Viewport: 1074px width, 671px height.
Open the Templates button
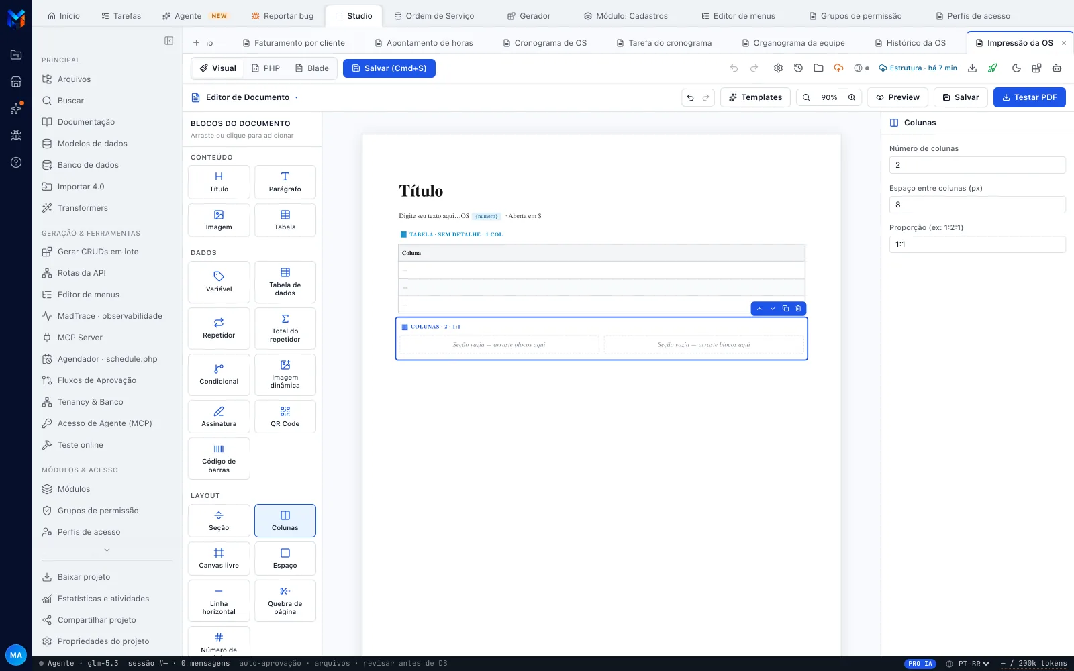coord(756,97)
